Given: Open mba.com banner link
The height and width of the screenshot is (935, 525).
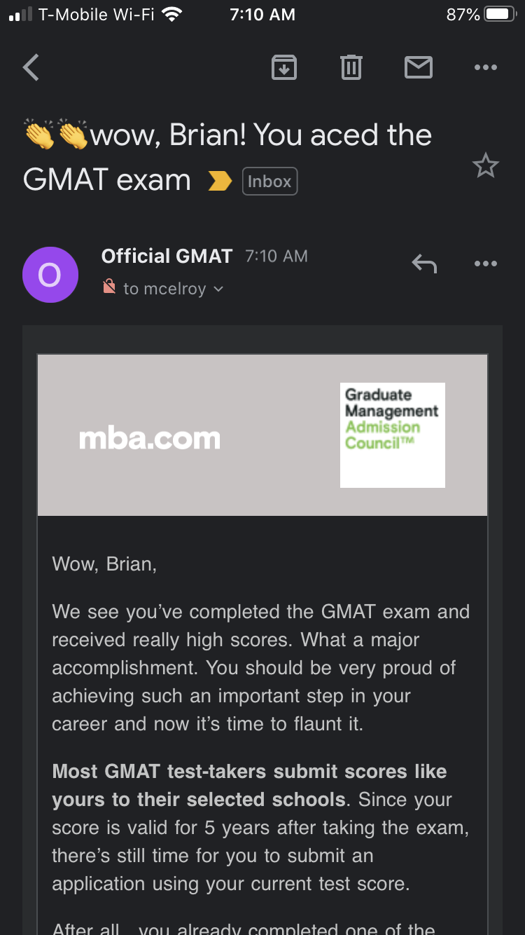Looking at the screenshot, I should tap(150, 439).
